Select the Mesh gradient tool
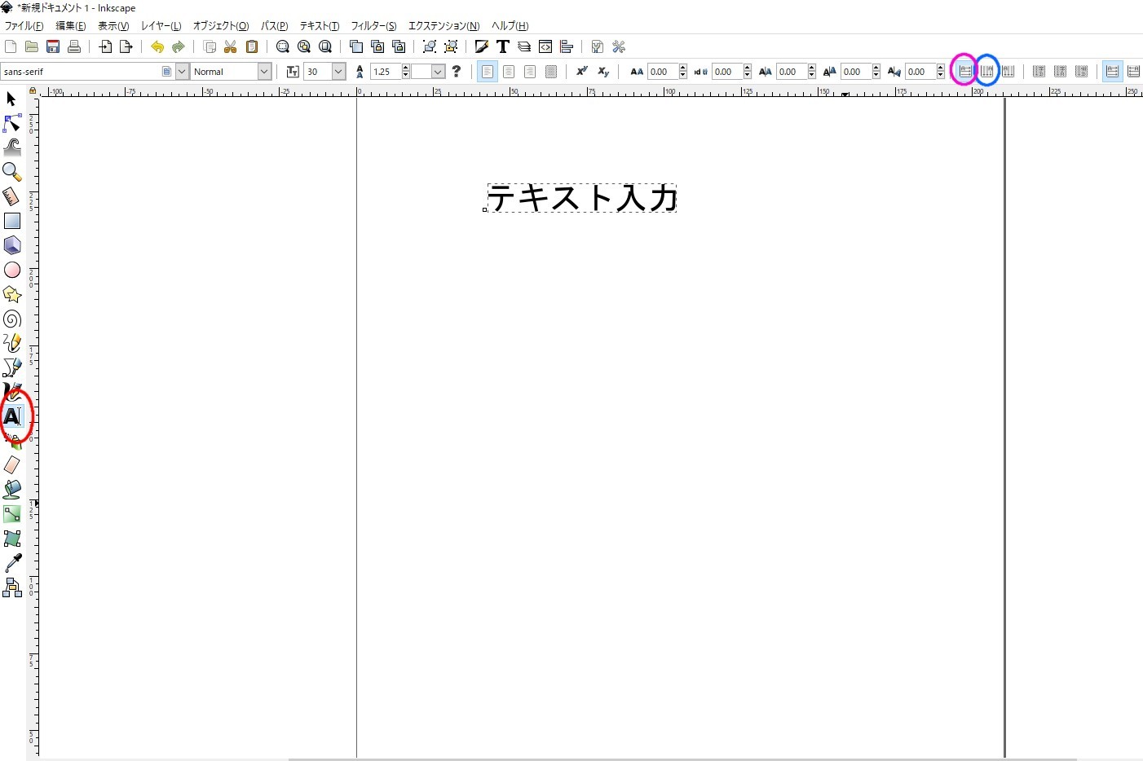The width and height of the screenshot is (1143, 761). click(x=11, y=539)
